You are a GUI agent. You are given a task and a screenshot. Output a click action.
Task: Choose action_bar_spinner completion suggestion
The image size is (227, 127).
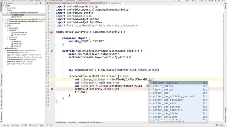178,107
